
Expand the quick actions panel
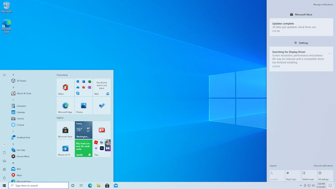point(273,166)
